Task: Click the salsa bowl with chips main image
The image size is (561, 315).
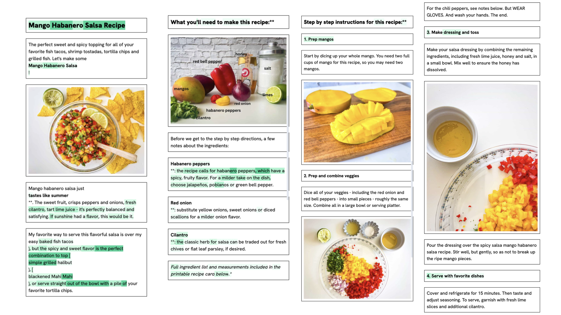Action: (x=86, y=131)
